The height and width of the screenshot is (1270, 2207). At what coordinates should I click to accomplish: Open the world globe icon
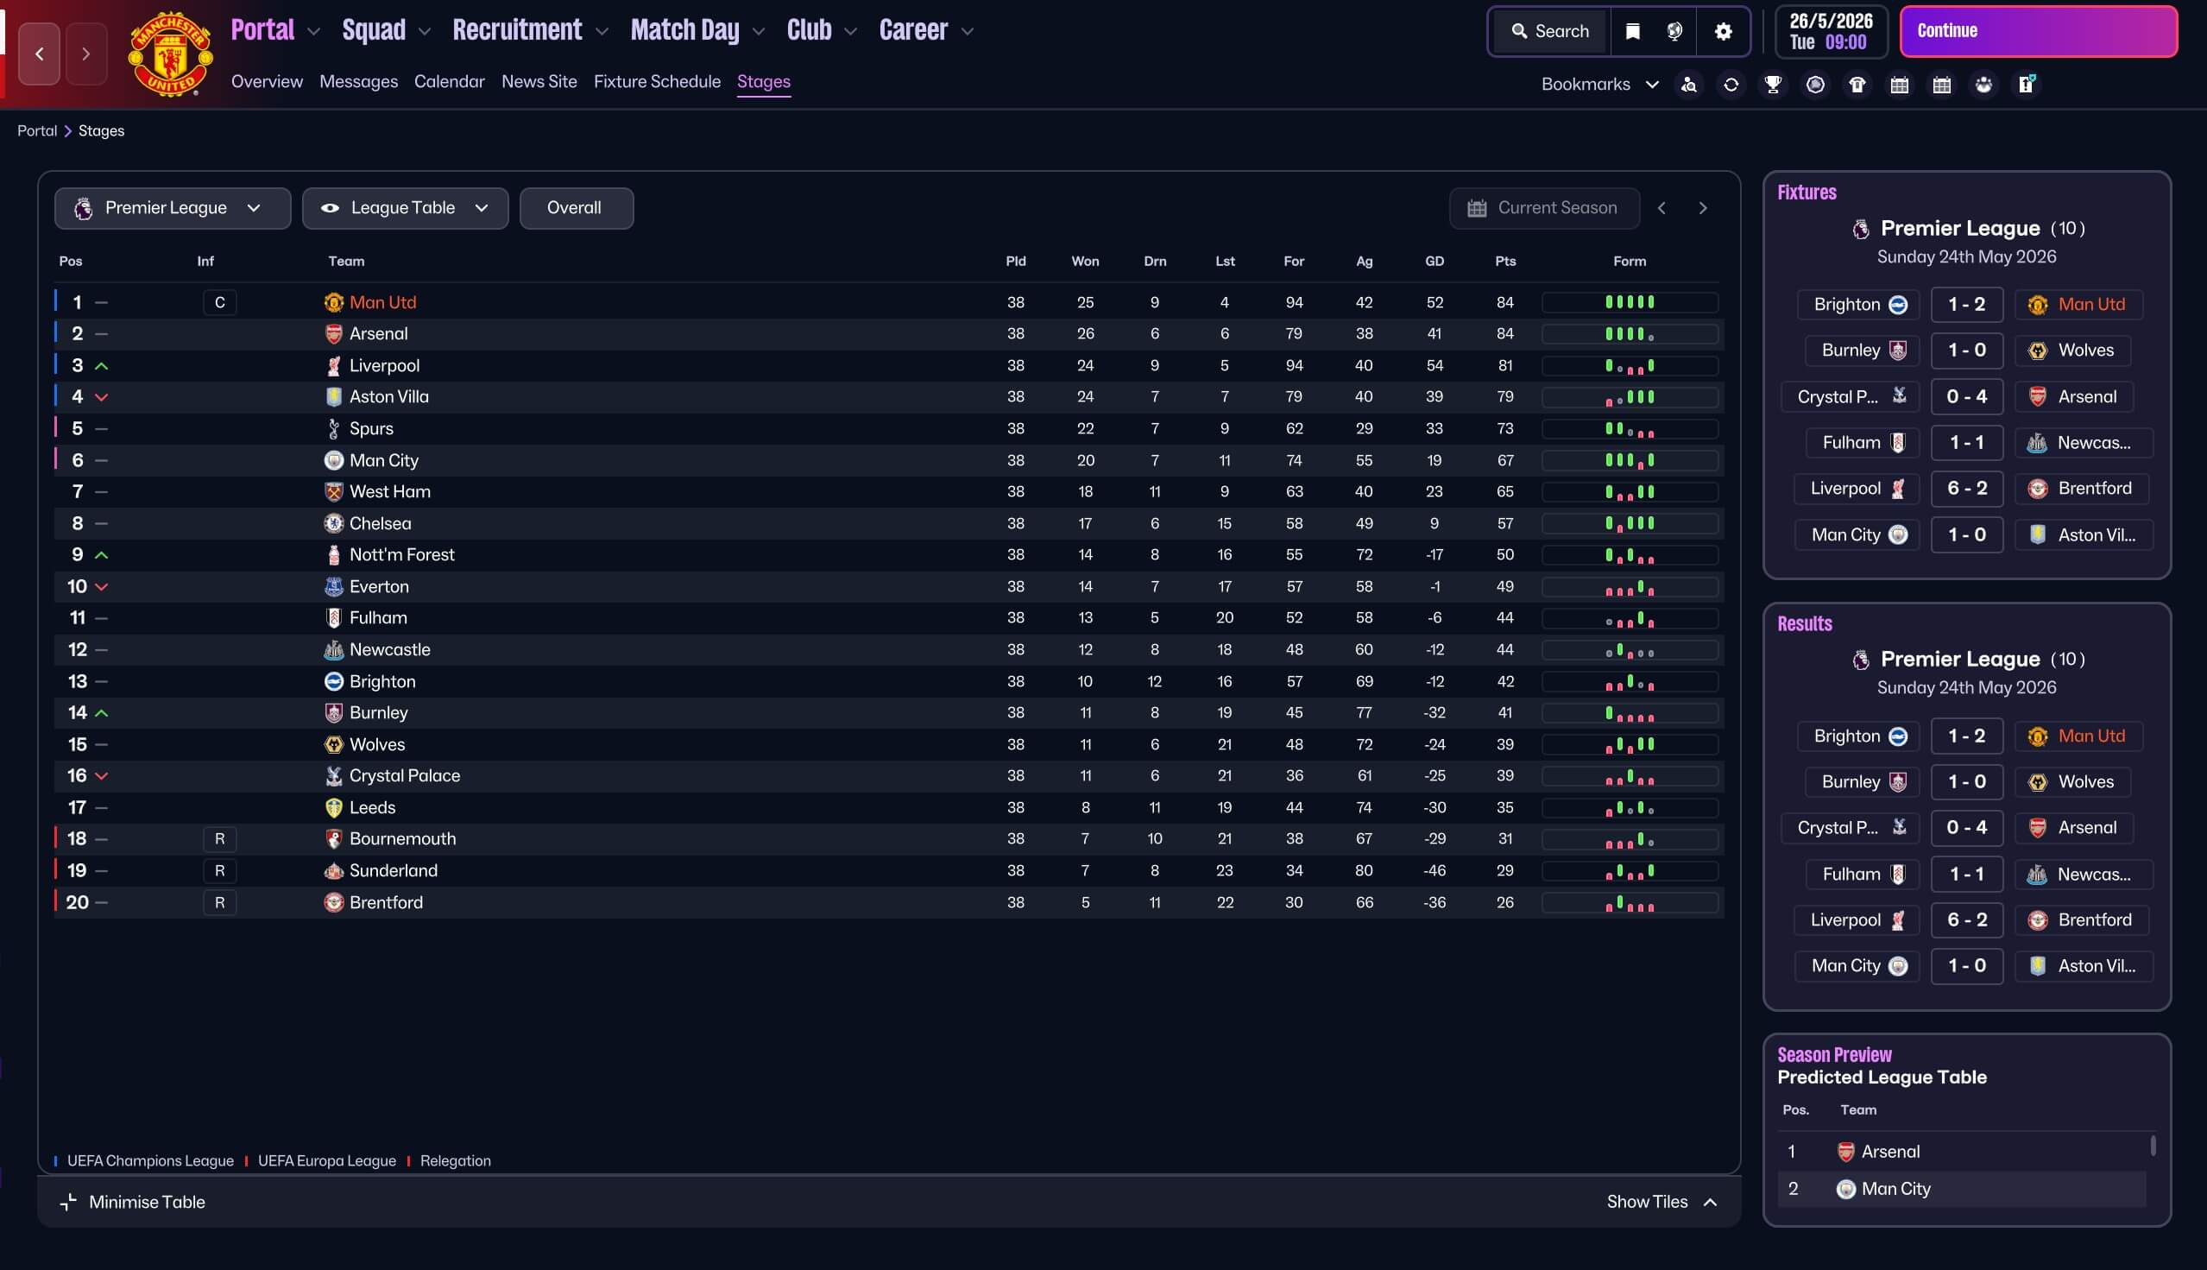click(1674, 31)
